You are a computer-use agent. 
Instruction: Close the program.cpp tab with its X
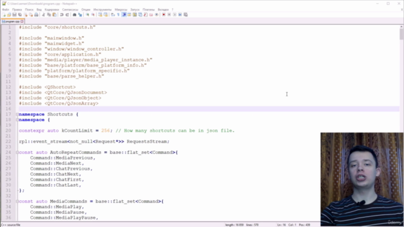pyautogui.click(x=22, y=21)
